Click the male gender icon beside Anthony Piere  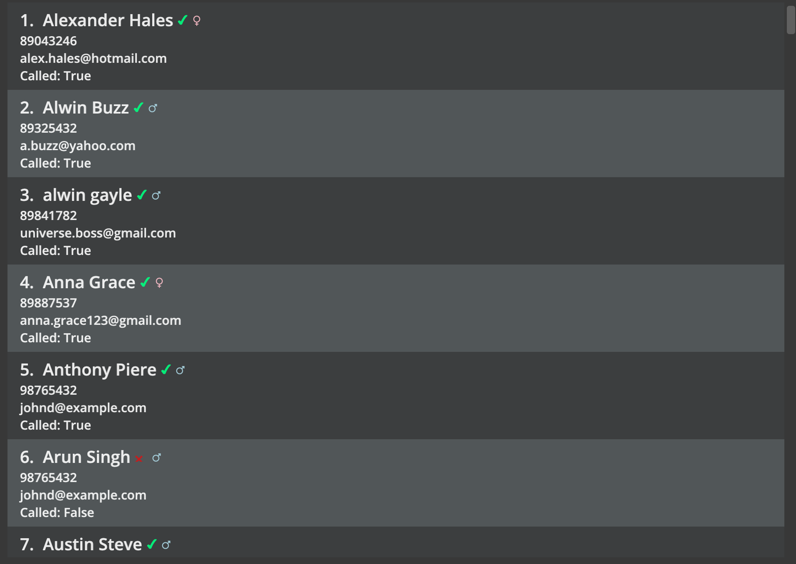180,370
